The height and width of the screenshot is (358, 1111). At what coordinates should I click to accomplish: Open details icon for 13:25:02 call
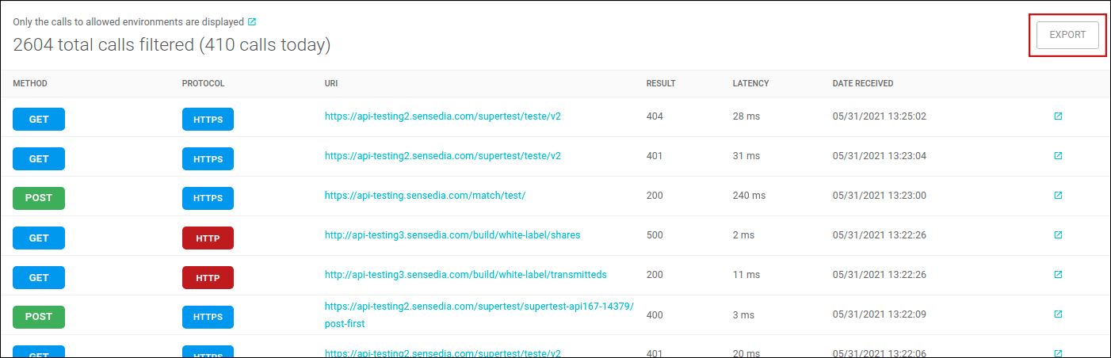pyautogui.click(x=1058, y=116)
